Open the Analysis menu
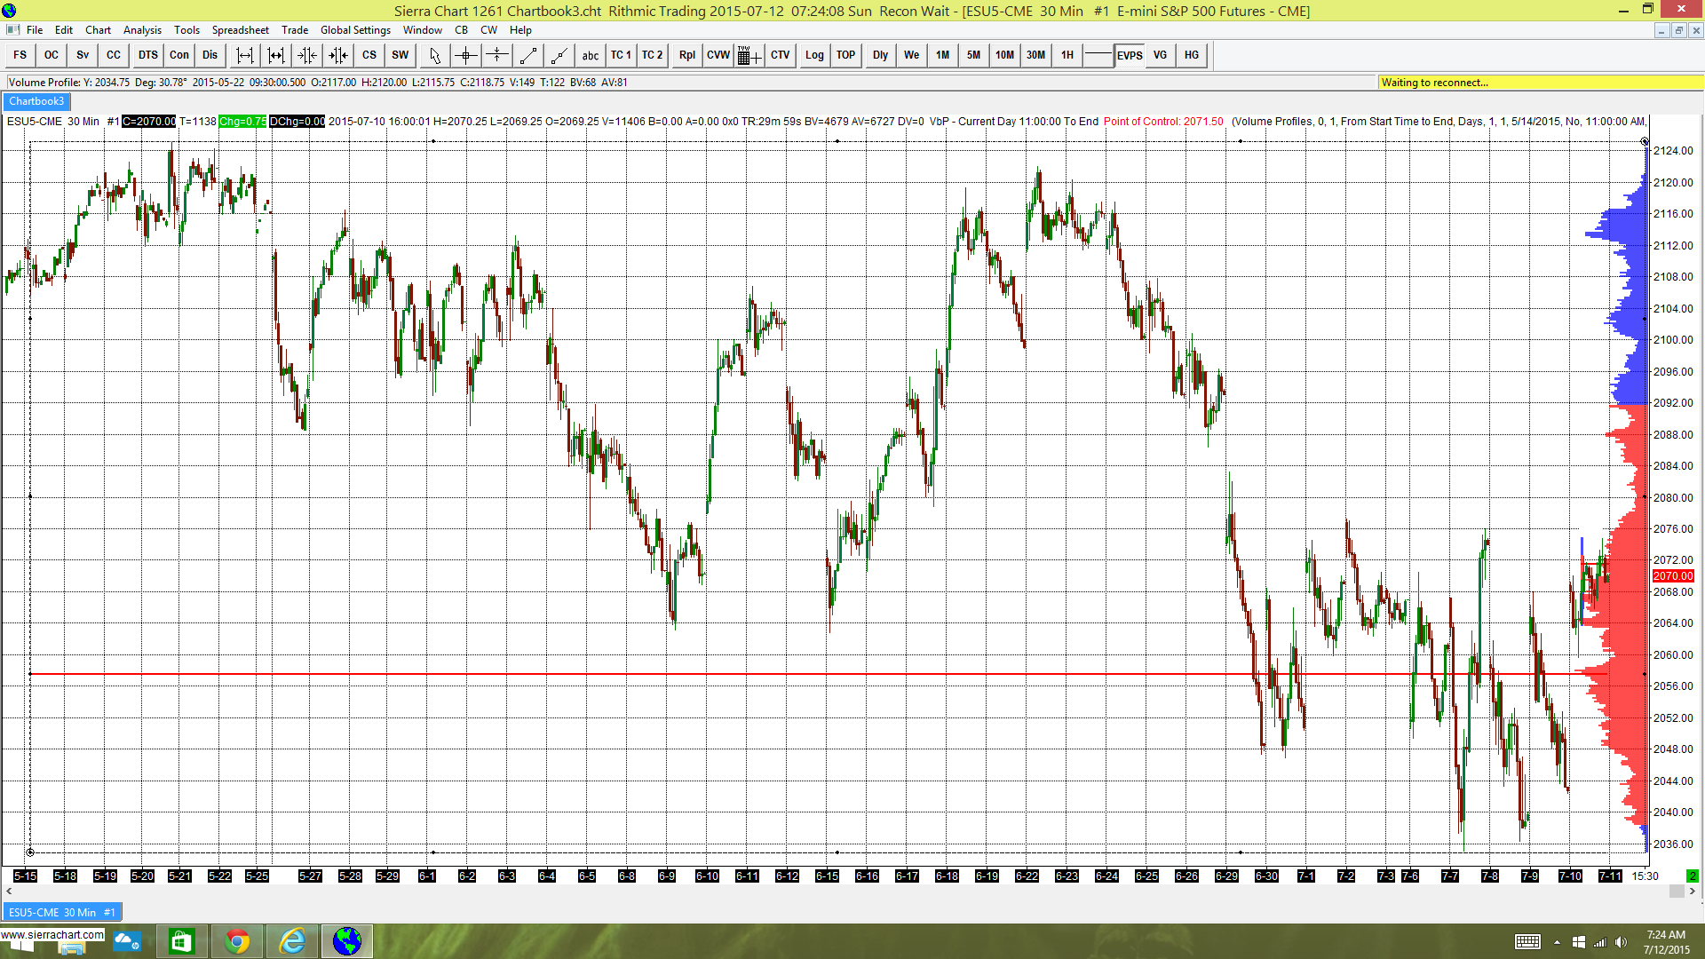1705x959 pixels. click(x=142, y=30)
